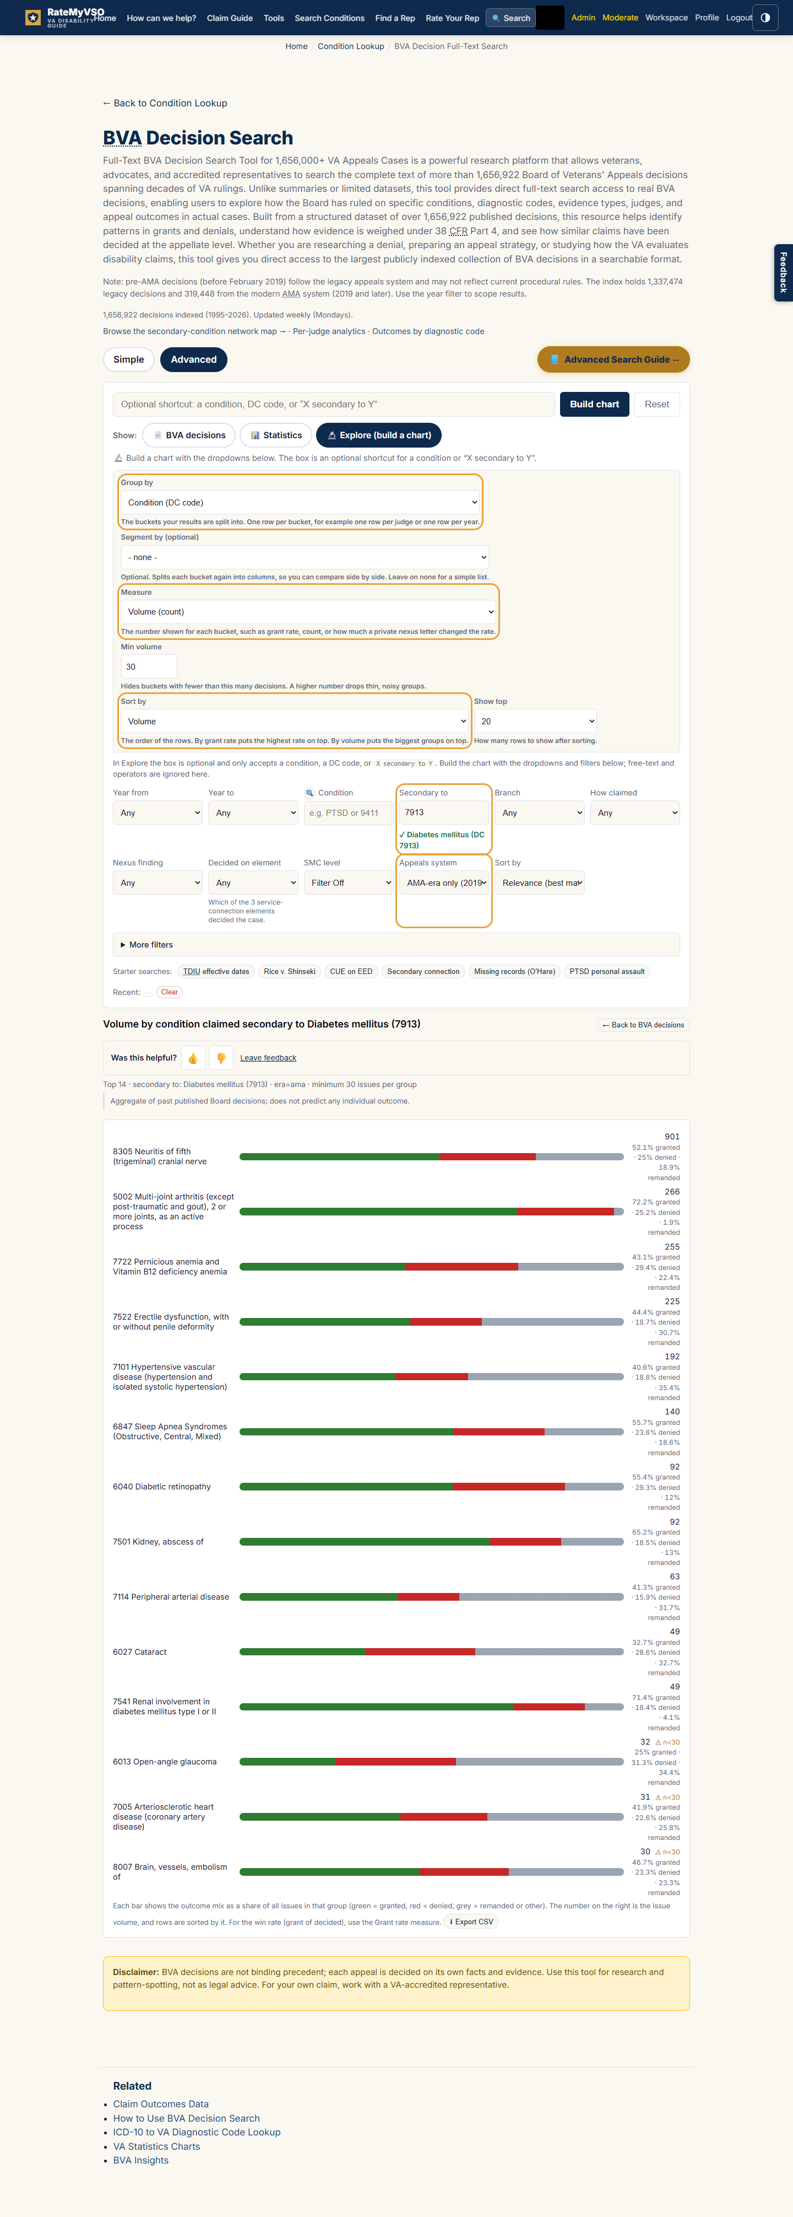793x2217 pixels.
Task: Click the Condition filter input
Action: 349,812
